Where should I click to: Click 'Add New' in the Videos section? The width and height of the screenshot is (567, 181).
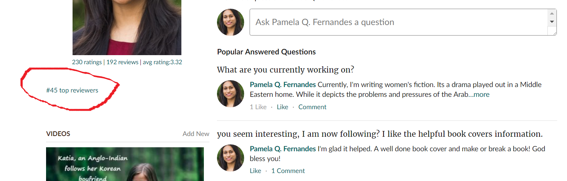click(196, 134)
